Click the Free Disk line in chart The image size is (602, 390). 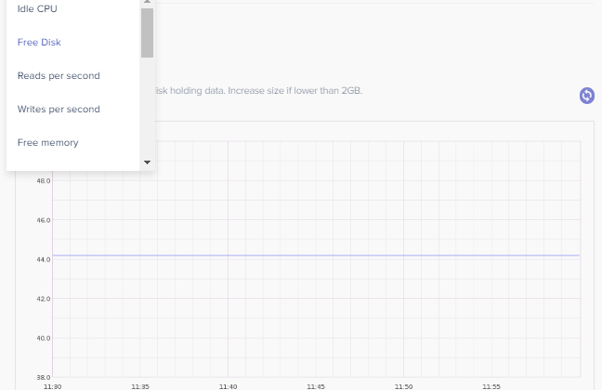coord(316,255)
